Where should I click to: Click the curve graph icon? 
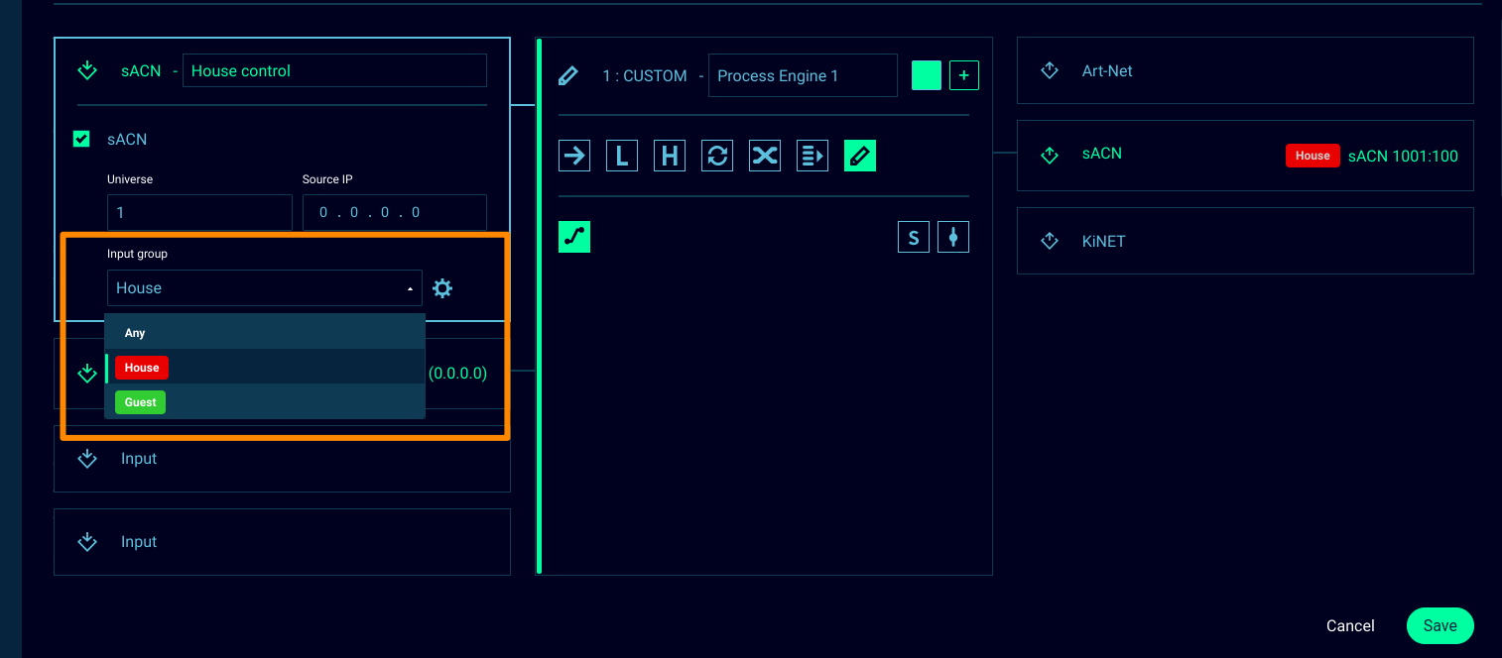[574, 237]
